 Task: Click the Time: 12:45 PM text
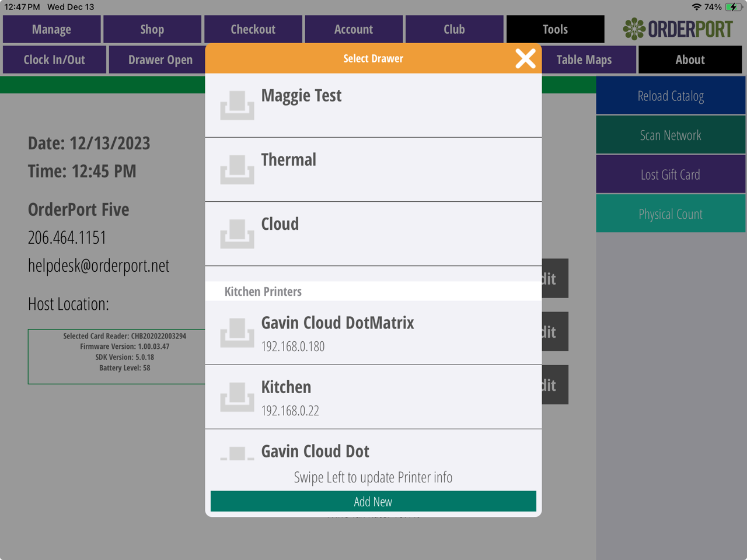(82, 171)
